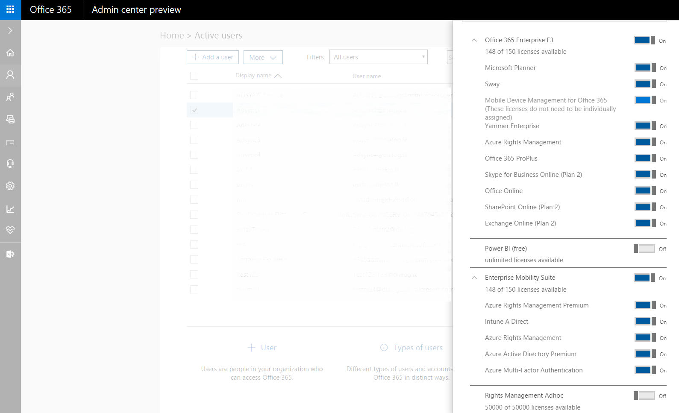The image size is (679, 413).
Task: Open Groups icon in sidebar
Action: (10, 97)
